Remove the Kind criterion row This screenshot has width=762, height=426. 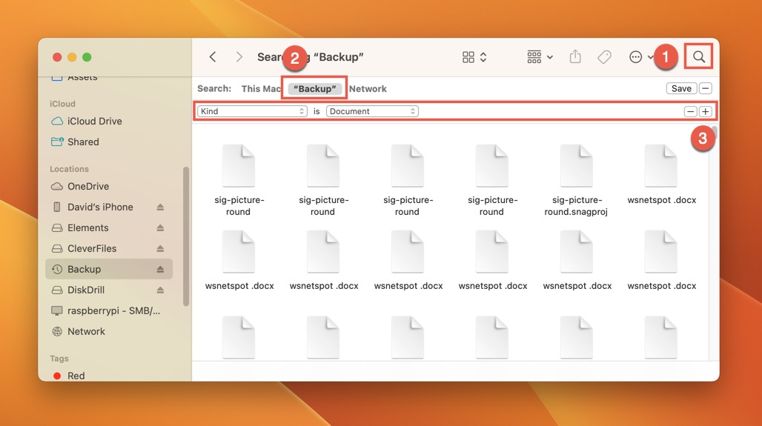[x=690, y=111]
